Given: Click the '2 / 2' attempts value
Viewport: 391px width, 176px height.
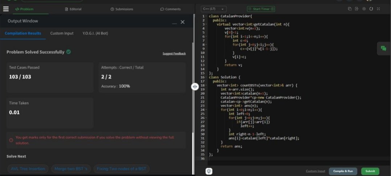Looking at the screenshot, I should pos(106,77).
